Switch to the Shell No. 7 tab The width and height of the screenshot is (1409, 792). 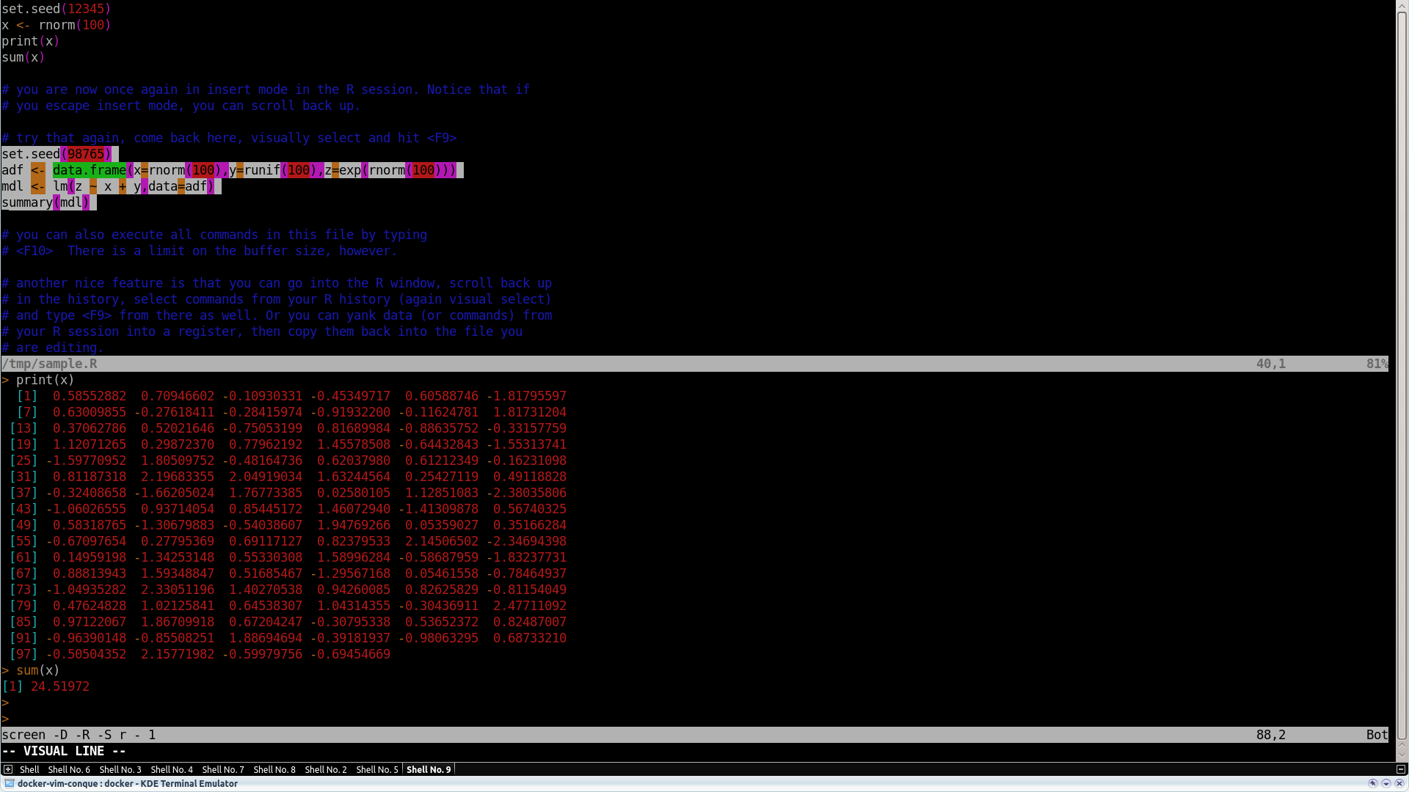click(x=223, y=769)
